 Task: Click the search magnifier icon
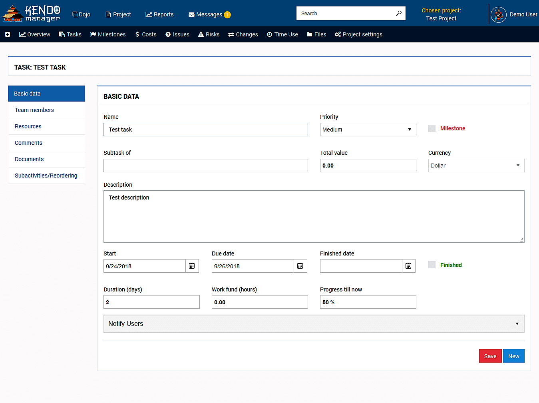398,13
